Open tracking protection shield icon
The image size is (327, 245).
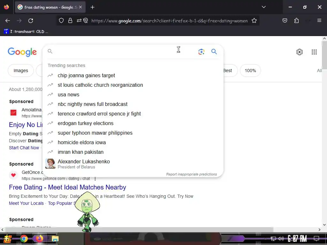click(x=61, y=21)
